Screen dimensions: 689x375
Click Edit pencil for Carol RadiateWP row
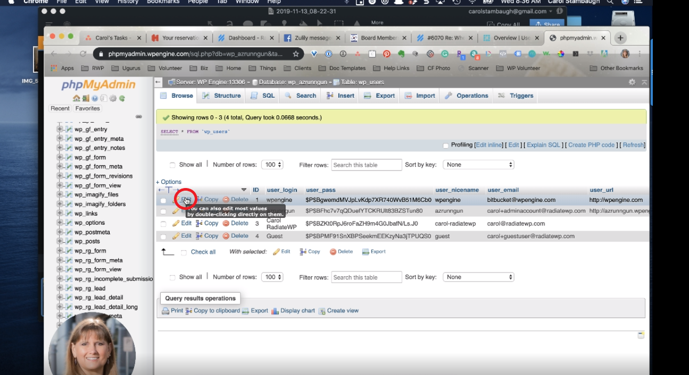click(176, 224)
